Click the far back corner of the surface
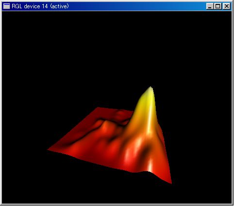Viewport: 234px width, 206px height. pyautogui.click(x=98, y=108)
